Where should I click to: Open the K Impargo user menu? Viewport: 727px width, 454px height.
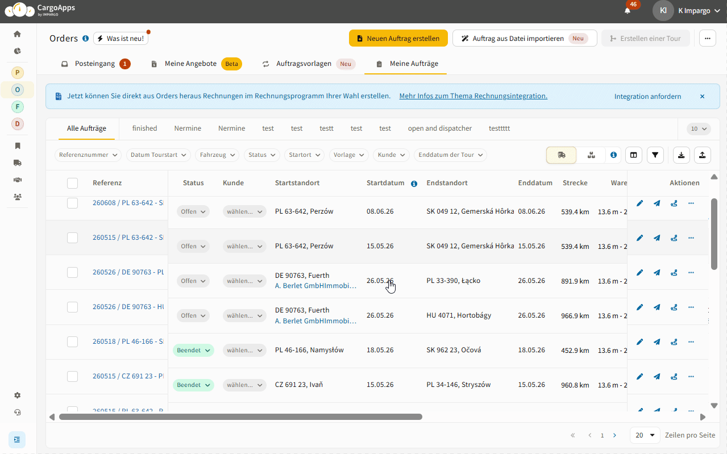pos(687,11)
